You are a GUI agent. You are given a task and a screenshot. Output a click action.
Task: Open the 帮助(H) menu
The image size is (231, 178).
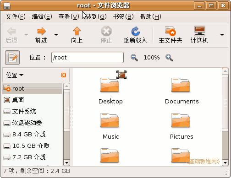point(151,16)
